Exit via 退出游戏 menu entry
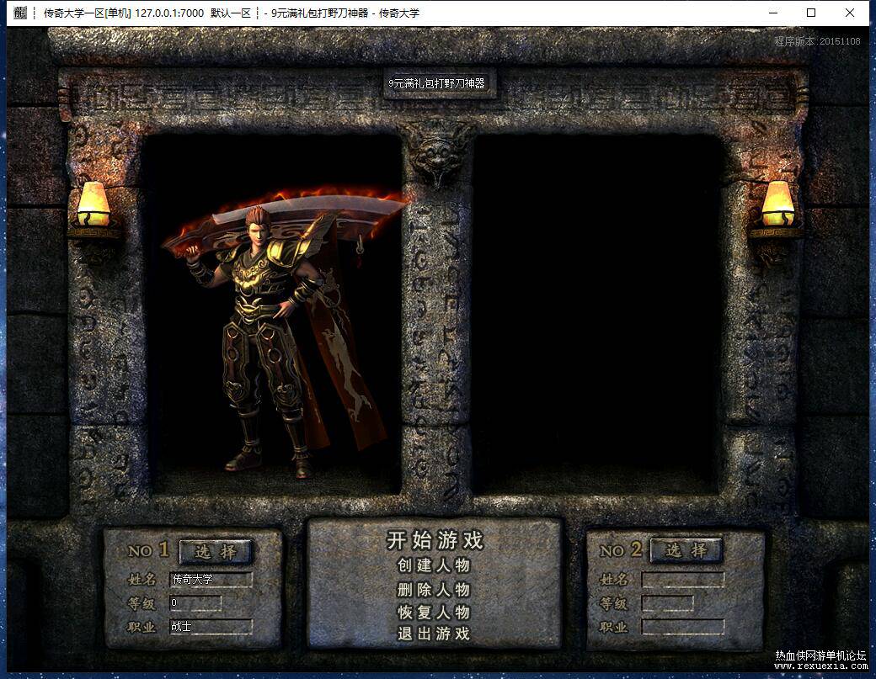The image size is (876, 679). click(x=434, y=634)
